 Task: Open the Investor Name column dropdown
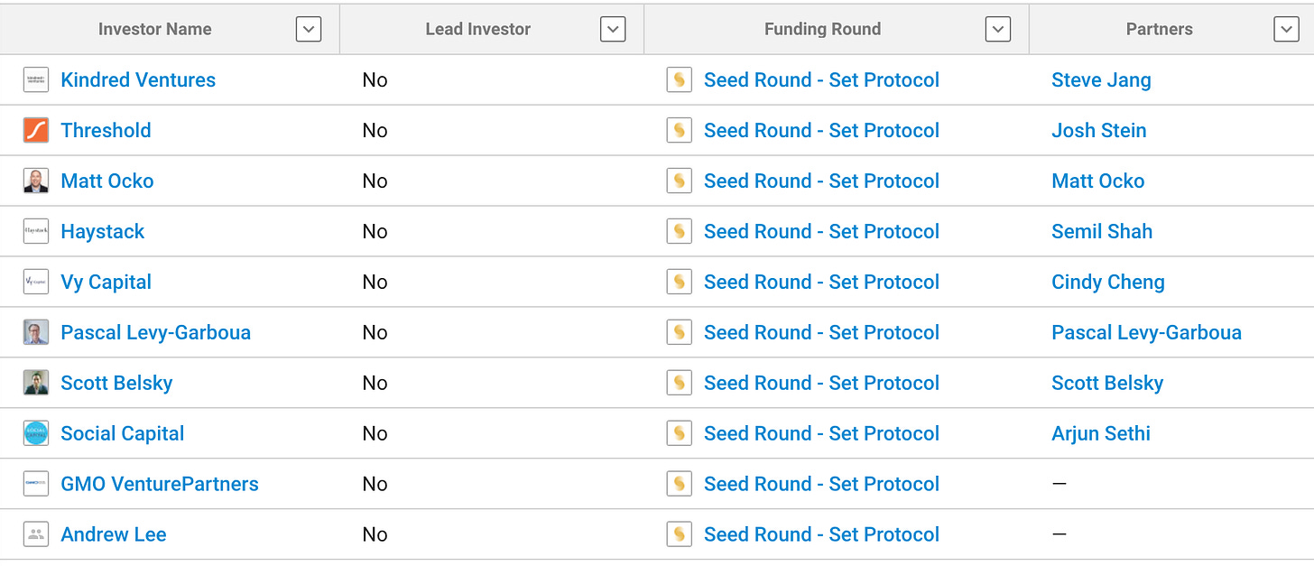pos(309,29)
